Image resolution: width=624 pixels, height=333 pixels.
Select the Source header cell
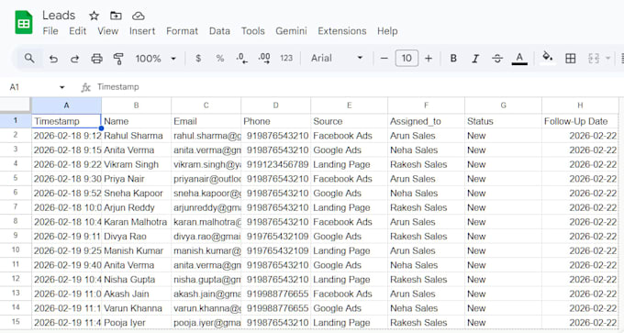point(349,121)
